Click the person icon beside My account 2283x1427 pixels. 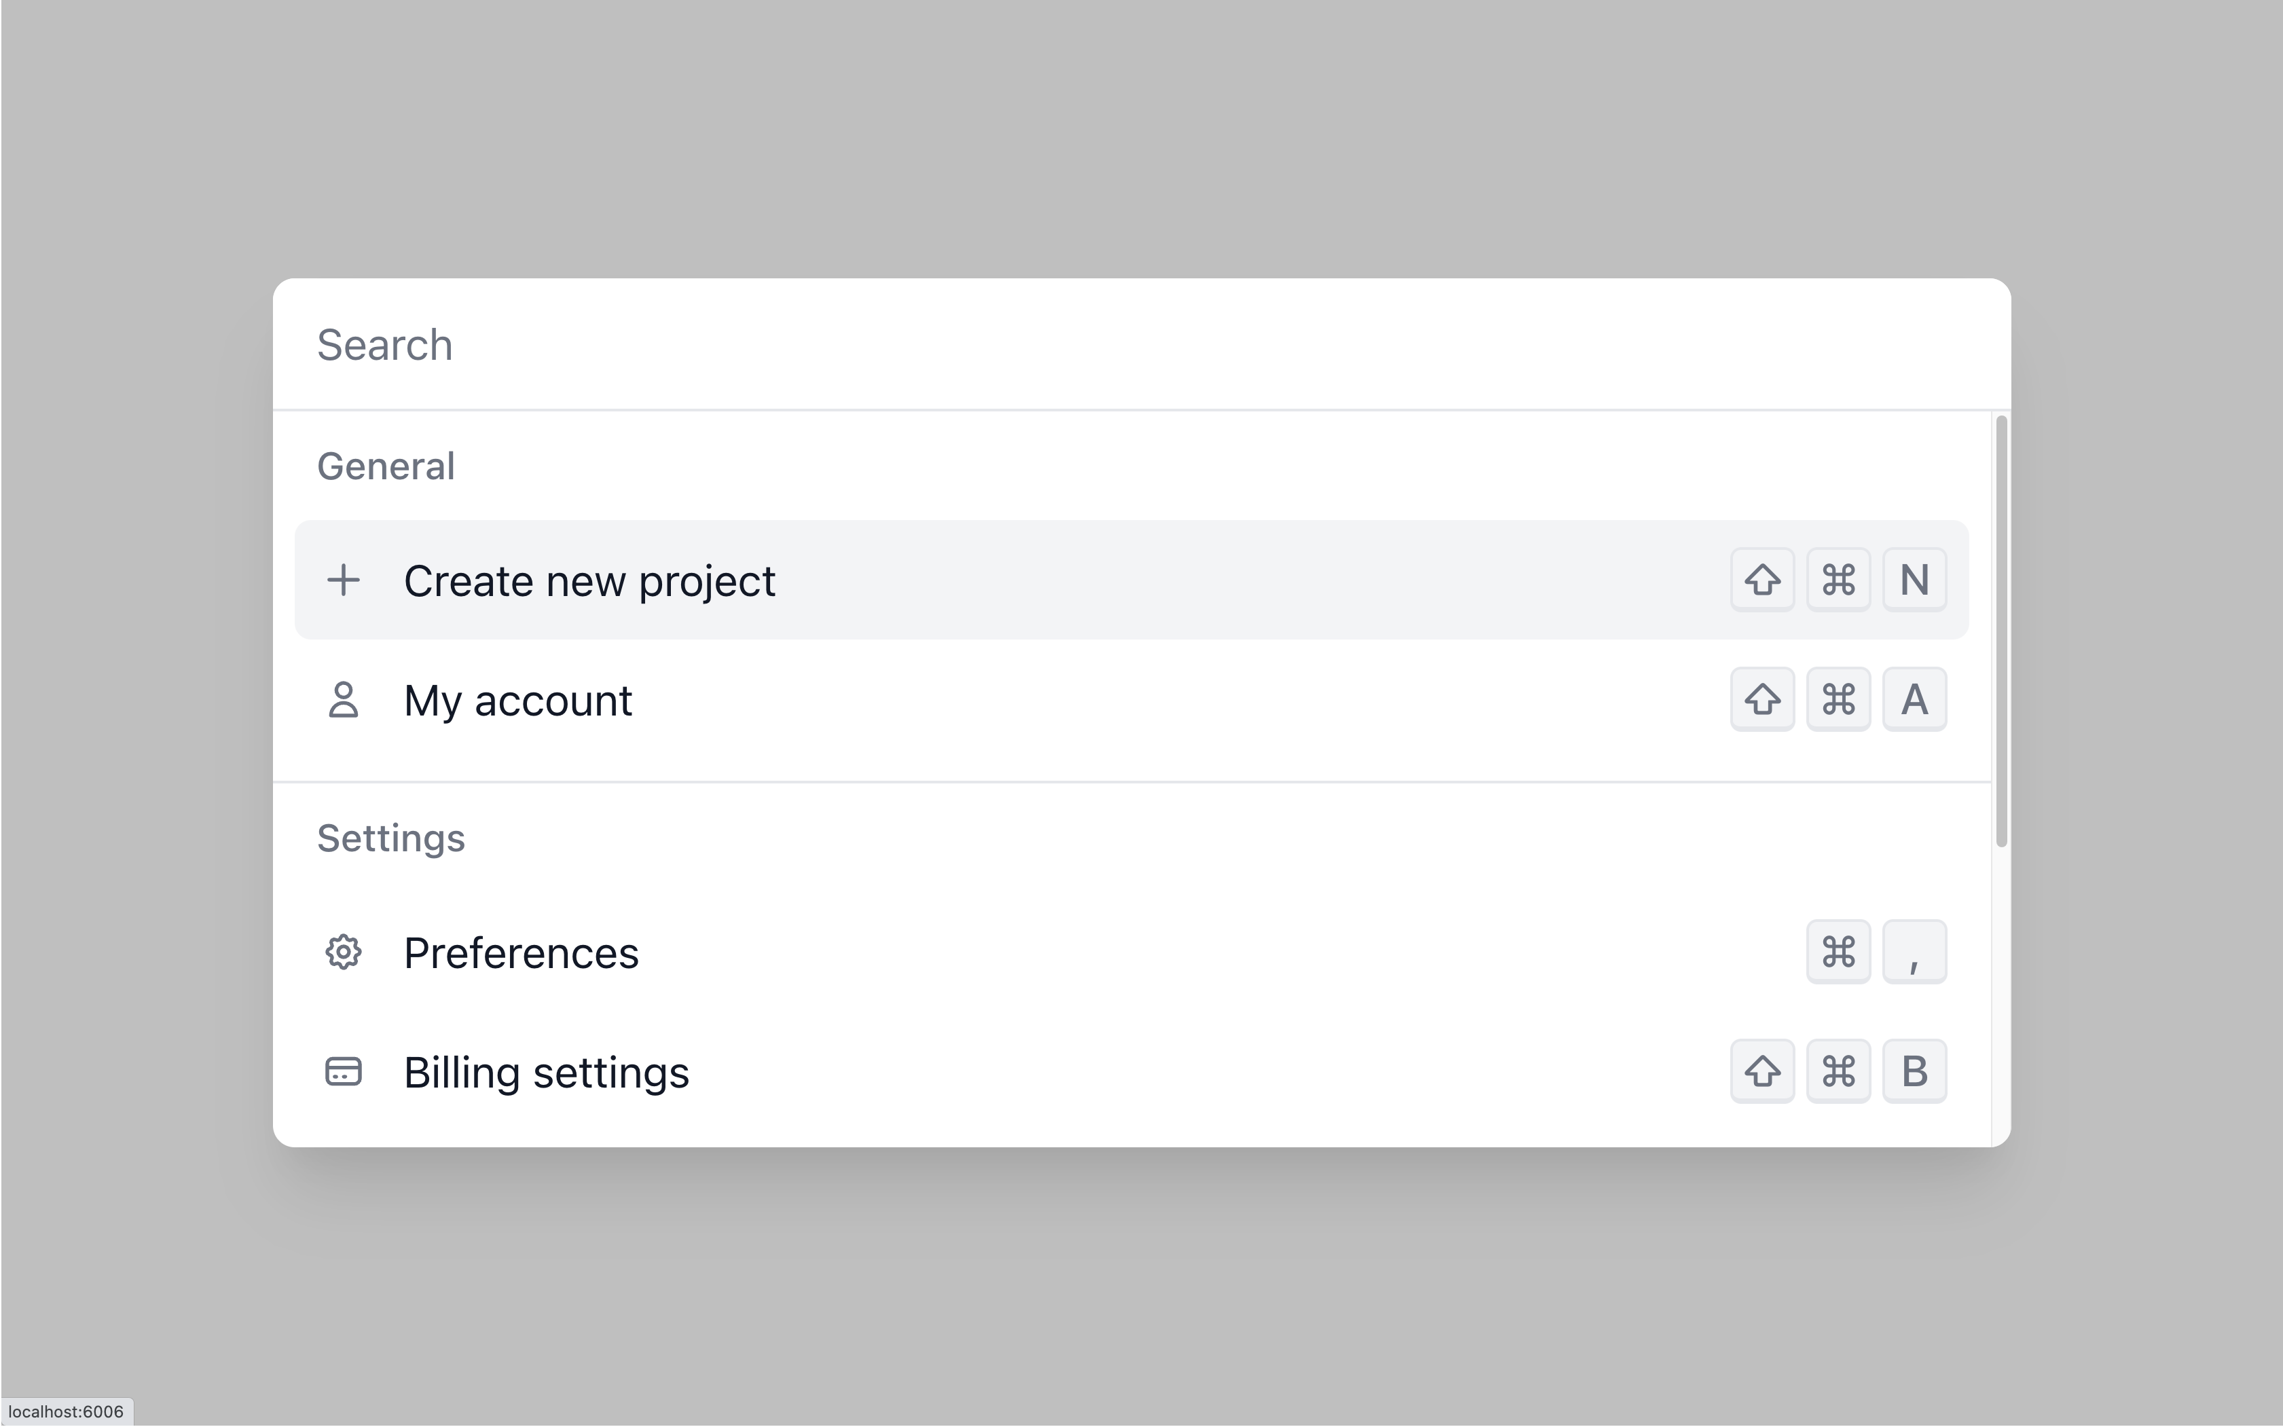343,699
